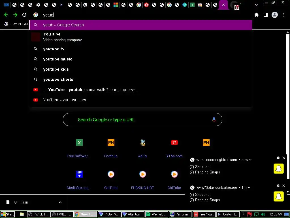The width and height of the screenshot is (290, 218).
Task: Switch to the 'Custom C...' taskbar window
Action: coord(228,214)
